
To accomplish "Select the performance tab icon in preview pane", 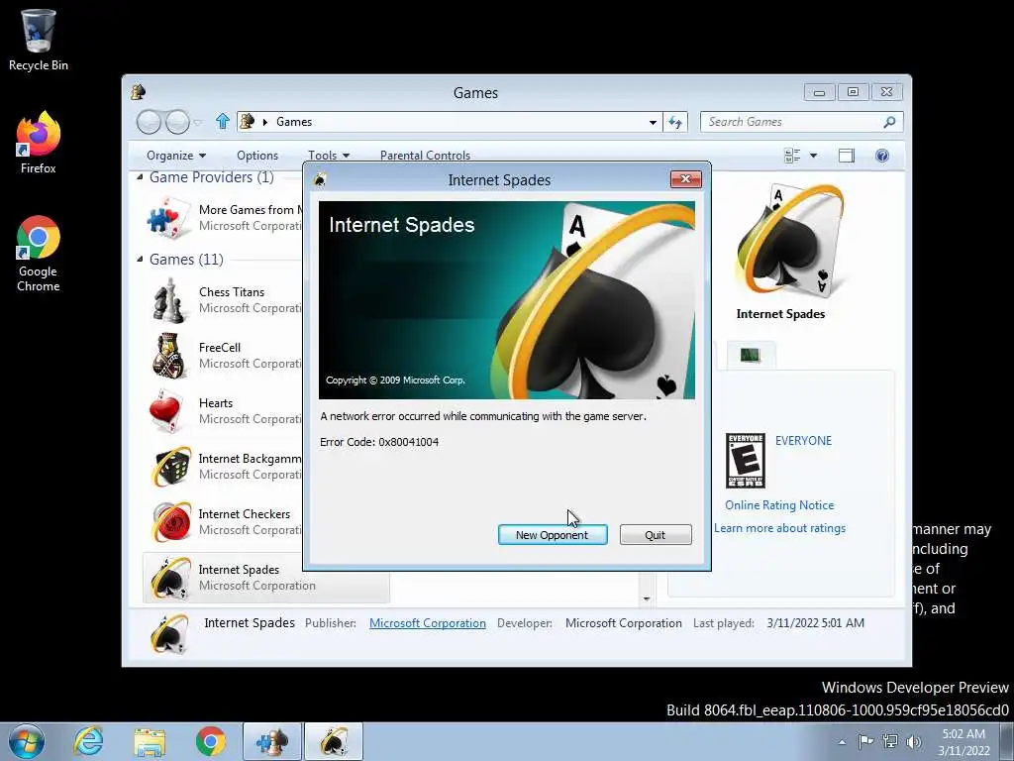I will (751, 355).
